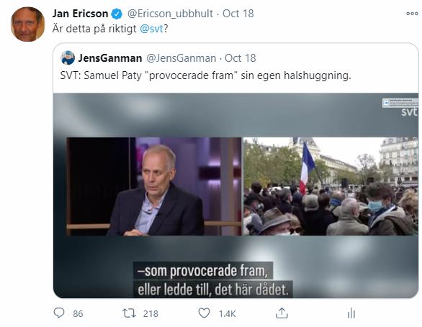422x327 pixels.
Task: View the 1.4K likes count
Action: pyautogui.click(x=228, y=313)
